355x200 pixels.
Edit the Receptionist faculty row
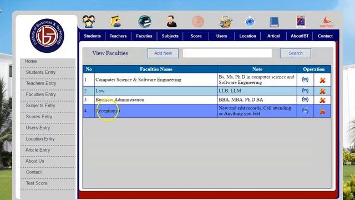(x=305, y=111)
